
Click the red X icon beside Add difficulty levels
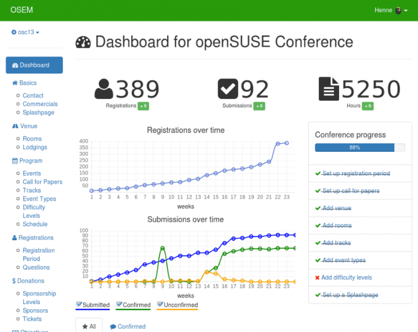[317, 277]
